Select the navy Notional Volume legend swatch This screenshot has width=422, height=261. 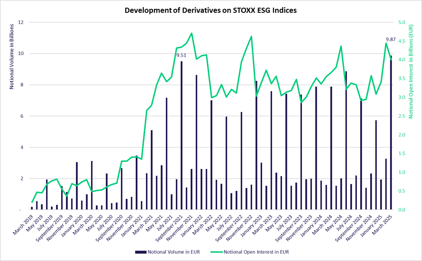pyautogui.click(x=140, y=252)
